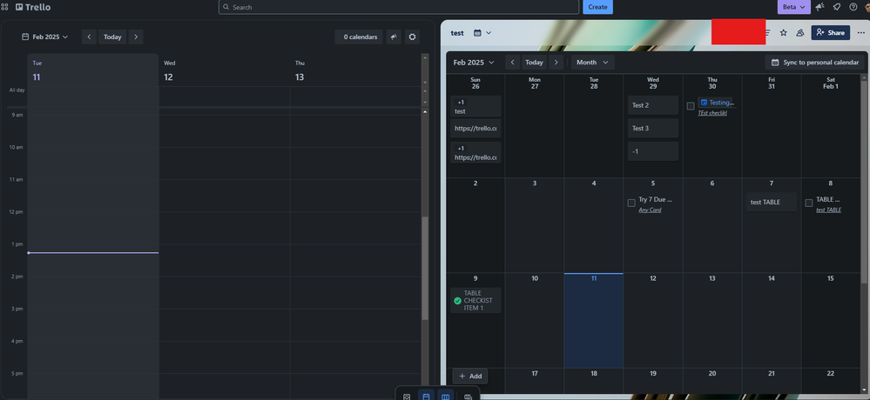Open the Test 3 card
870x400 pixels.
tap(653, 128)
